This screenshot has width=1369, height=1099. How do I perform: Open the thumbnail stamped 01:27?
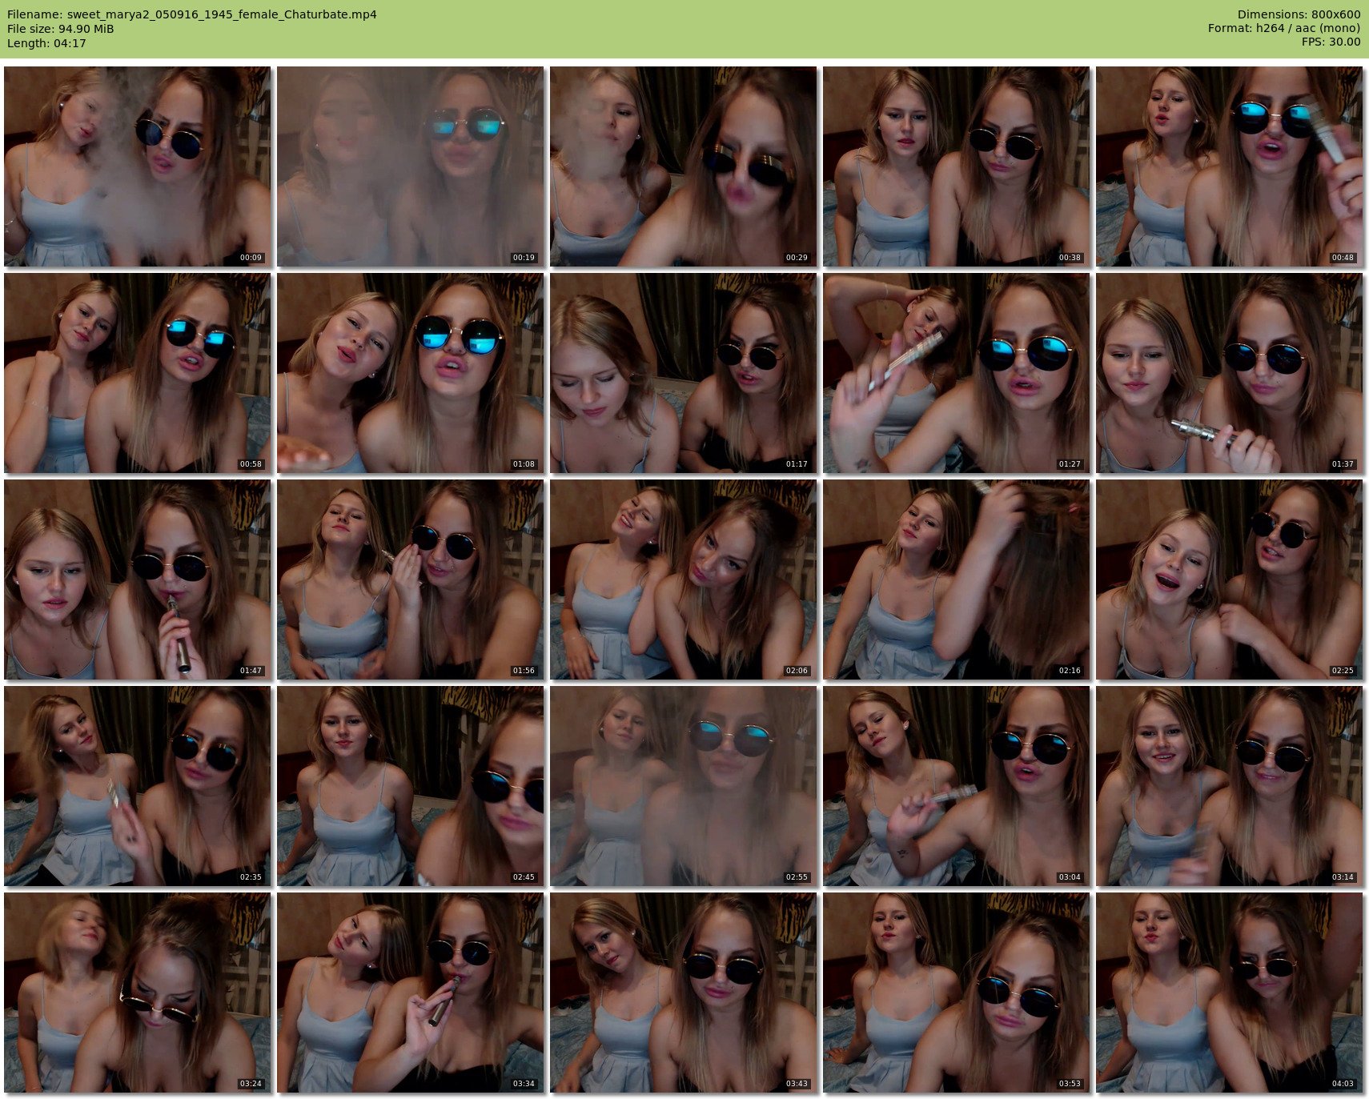pos(956,373)
